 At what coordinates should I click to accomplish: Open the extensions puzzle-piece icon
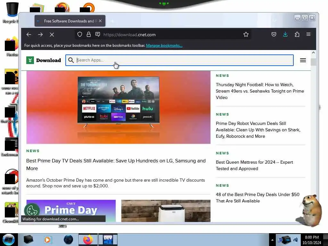pyautogui.click(x=297, y=35)
